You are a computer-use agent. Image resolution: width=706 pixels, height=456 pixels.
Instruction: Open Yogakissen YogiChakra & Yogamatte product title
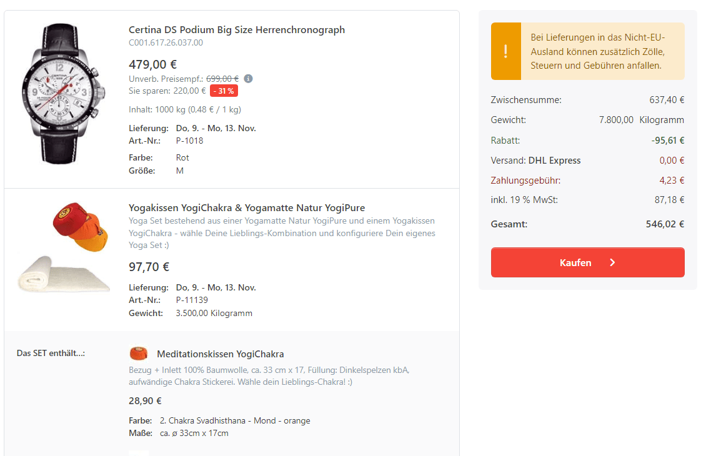pyautogui.click(x=246, y=207)
